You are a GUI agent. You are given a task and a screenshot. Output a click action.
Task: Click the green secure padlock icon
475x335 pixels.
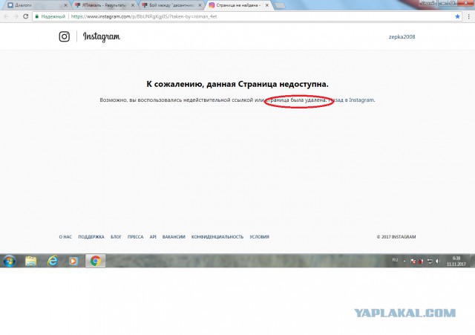pyautogui.click(x=37, y=16)
